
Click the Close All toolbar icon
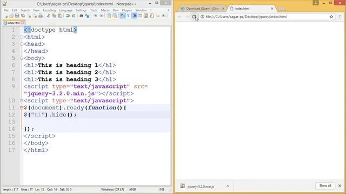coord(35,16)
